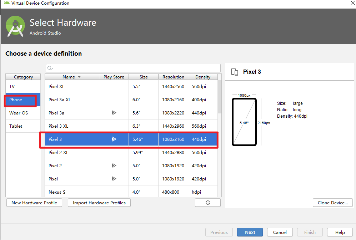
Task: Sort by Density column header
Action: click(203, 77)
